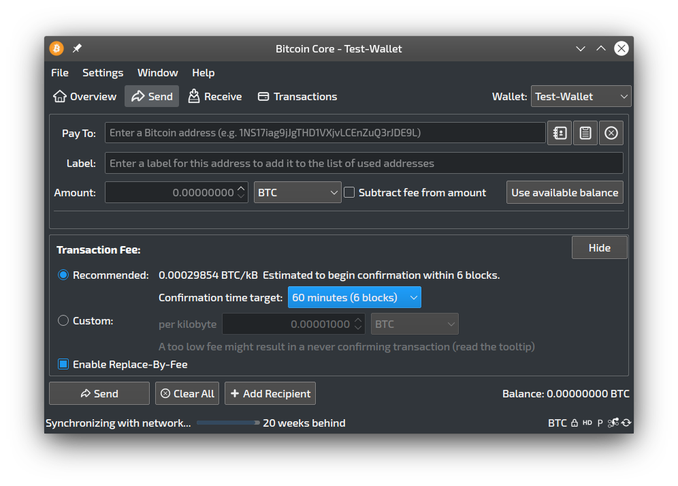The width and height of the screenshot is (678, 486).
Task: Click the proxy P indicator in status bar
Action: click(x=600, y=423)
